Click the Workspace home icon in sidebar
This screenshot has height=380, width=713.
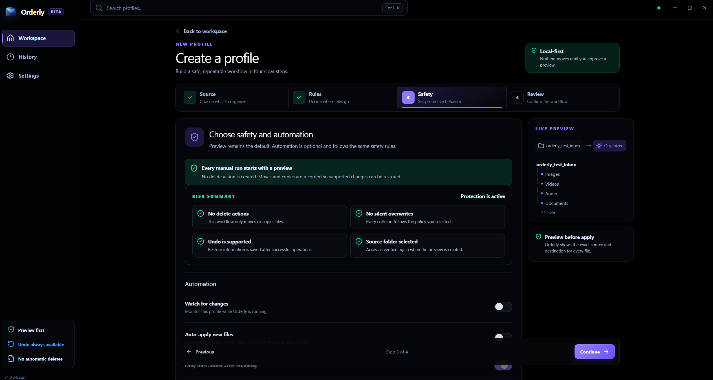click(10, 38)
